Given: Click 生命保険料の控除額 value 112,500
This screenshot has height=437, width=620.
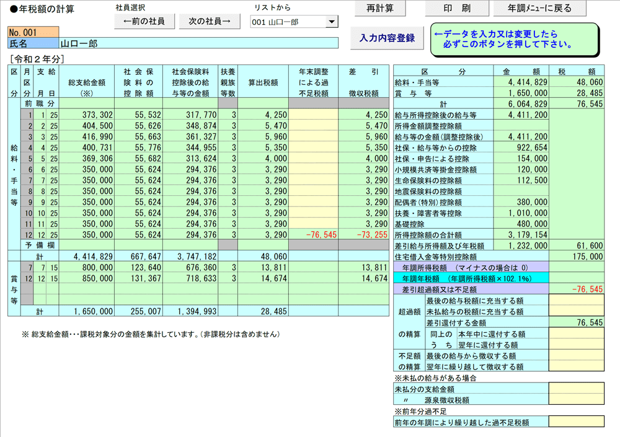Looking at the screenshot, I should [521, 180].
